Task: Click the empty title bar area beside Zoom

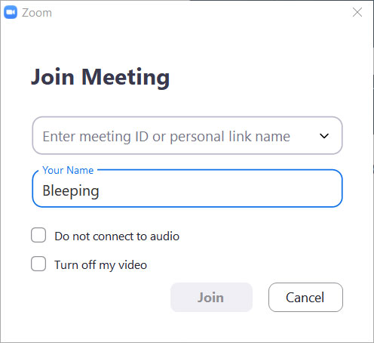Action: click(201, 12)
